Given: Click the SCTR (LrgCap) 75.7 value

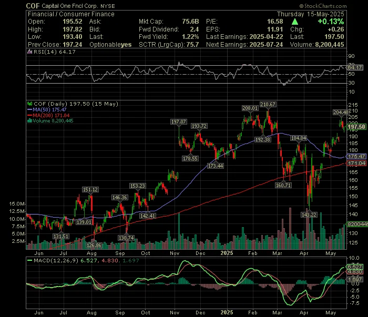Looking at the screenshot, I should pos(193,45).
